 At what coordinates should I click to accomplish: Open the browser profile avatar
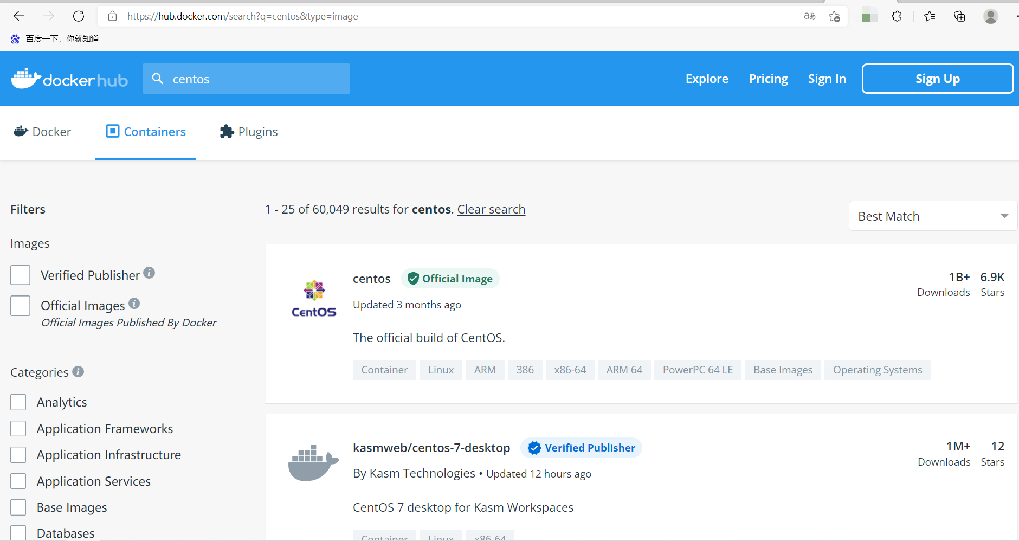[x=991, y=16]
